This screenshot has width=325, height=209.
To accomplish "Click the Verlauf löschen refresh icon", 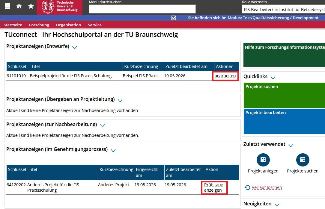I will 247,187.
